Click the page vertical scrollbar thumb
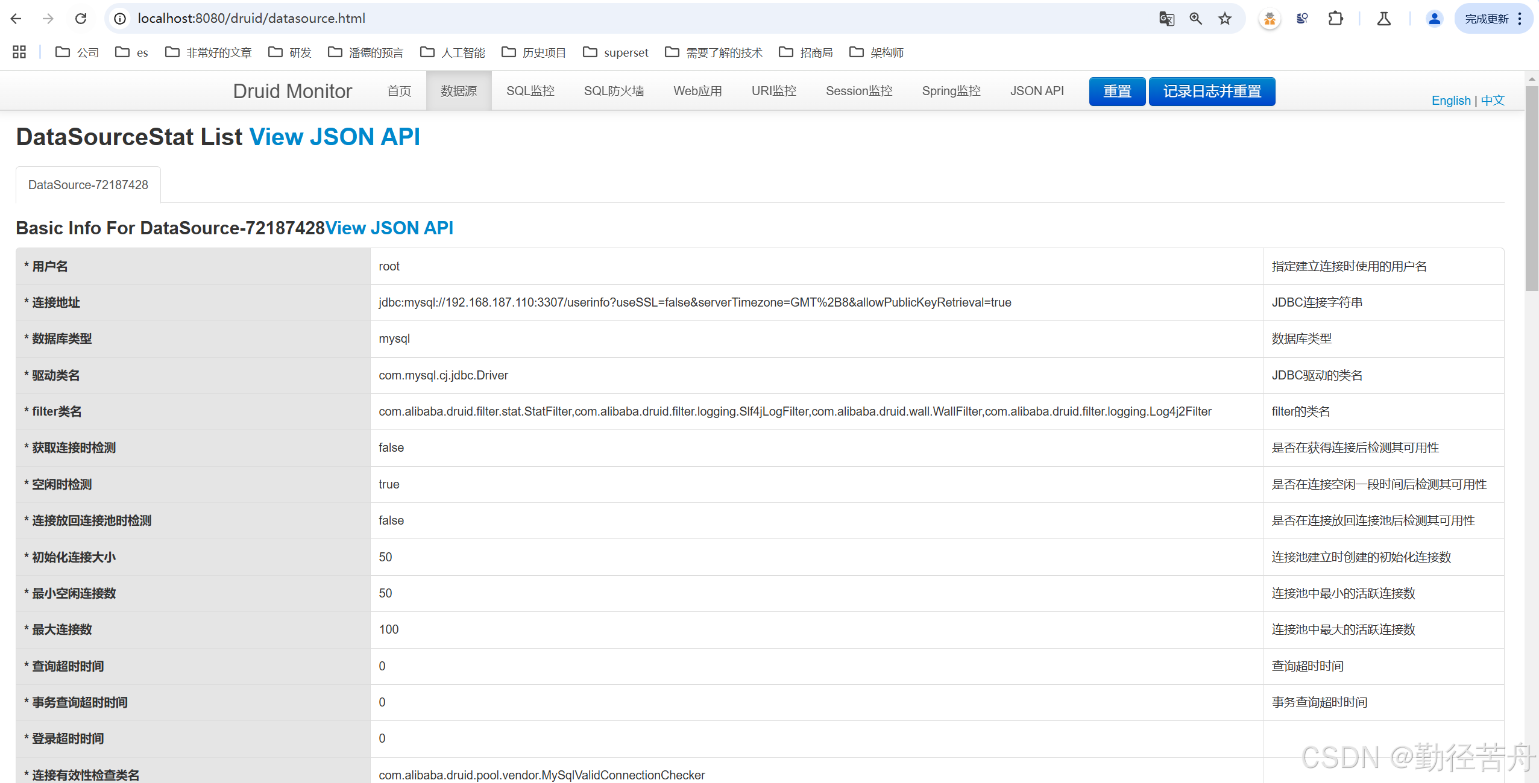Image resolution: width=1539 pixels, height=783 pixels. [x=1531, y=187]
